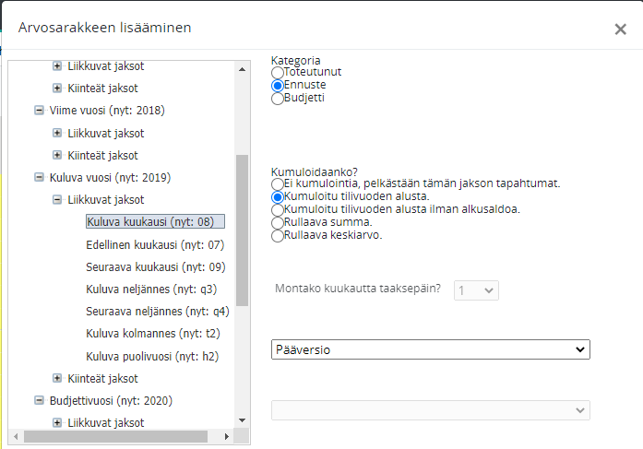
Task: Choose Rullaava keskiarvo option
Action: pos(278,236)
